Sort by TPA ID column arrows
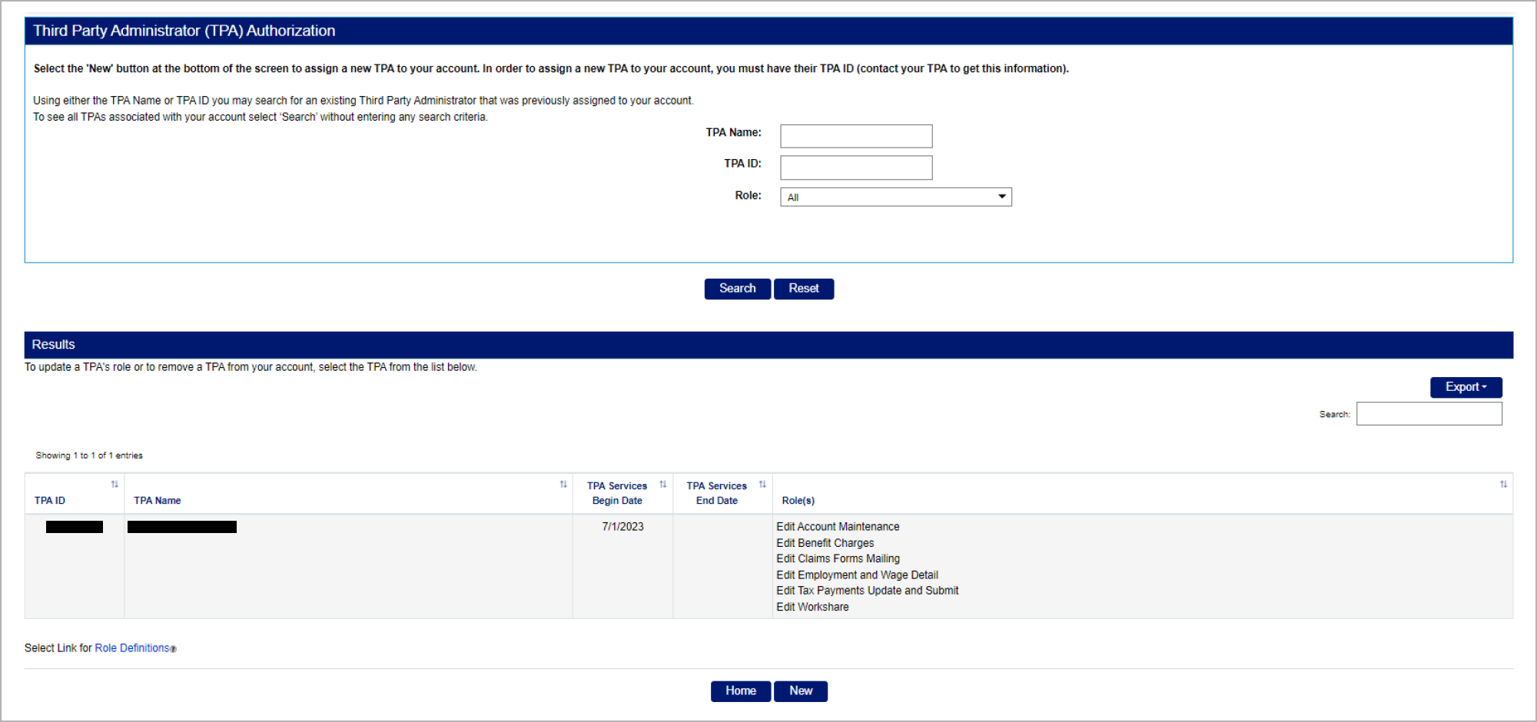Image resolution: width=1537 pixels, height=722 pixels. tap(115, 485)
